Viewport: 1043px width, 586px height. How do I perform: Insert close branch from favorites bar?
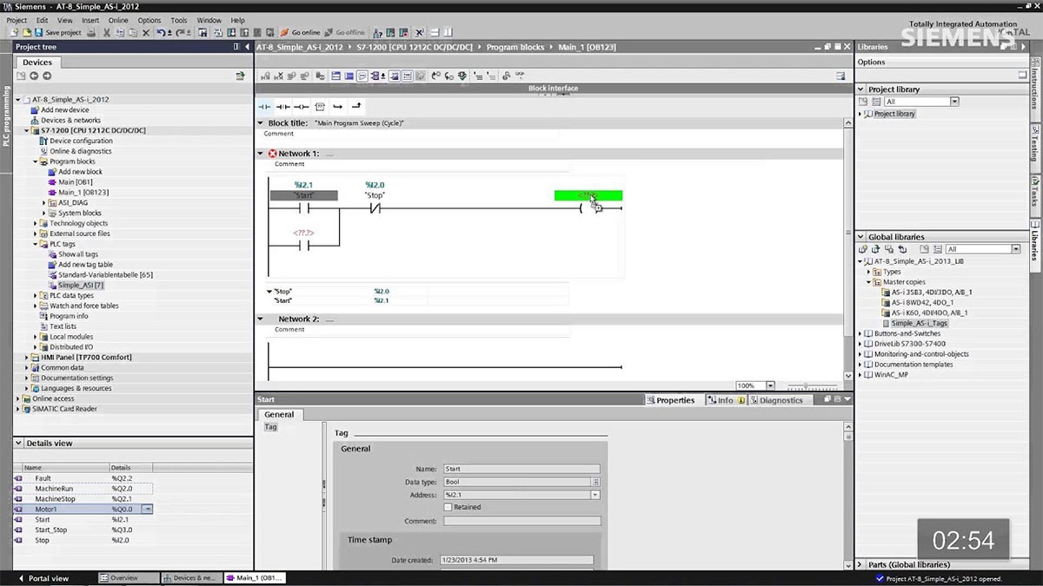coord(356,106)
